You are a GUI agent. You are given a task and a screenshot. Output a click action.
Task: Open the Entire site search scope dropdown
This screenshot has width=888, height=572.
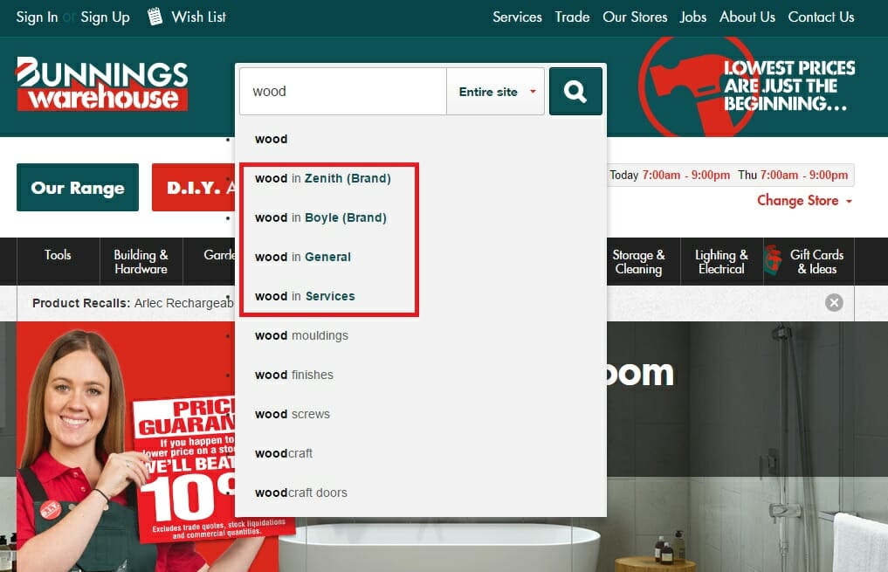click(496, 92)
